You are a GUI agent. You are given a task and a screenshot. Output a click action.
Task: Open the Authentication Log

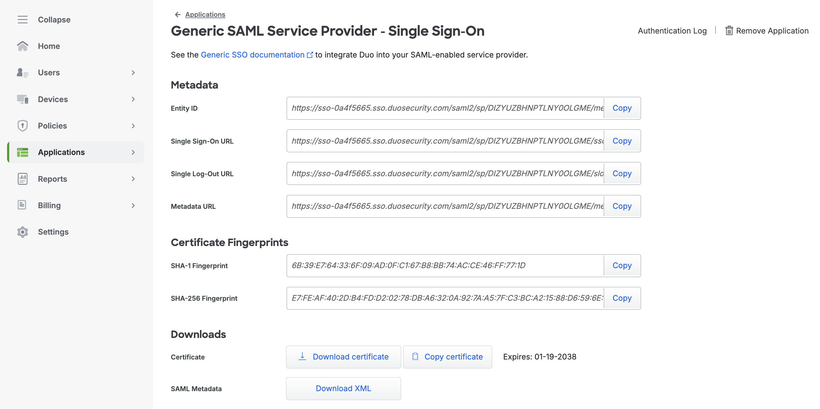pyautogui.click(x=672, y=30)
